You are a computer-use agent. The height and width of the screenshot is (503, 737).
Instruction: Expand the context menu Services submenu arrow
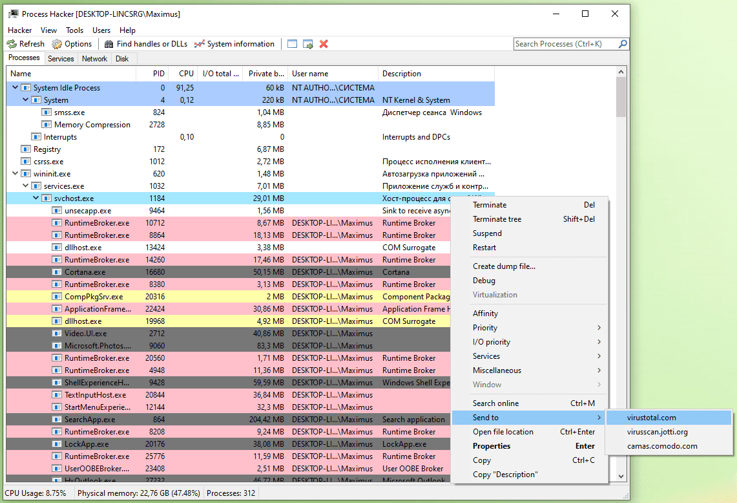click(599, 356)
